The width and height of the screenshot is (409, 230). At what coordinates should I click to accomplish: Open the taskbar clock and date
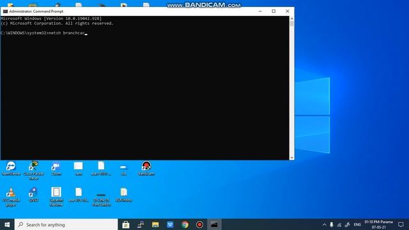click(x=379, y=224)
